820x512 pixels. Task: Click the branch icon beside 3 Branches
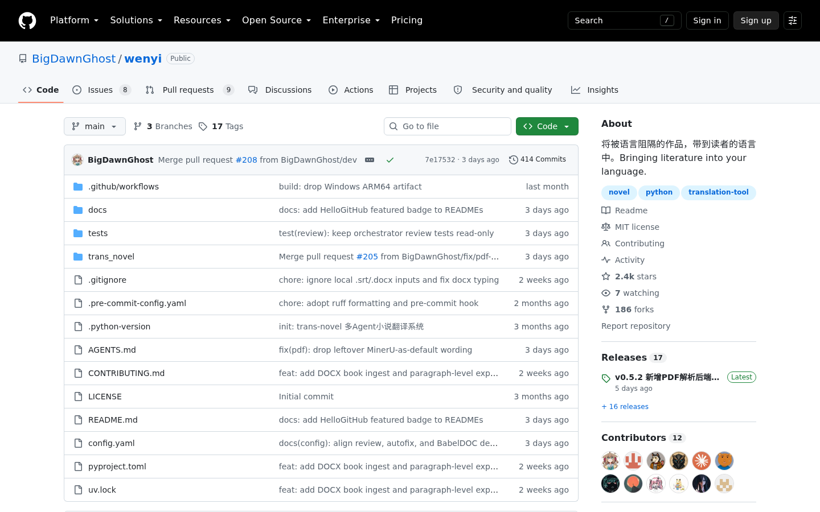(x=138, y=126)
